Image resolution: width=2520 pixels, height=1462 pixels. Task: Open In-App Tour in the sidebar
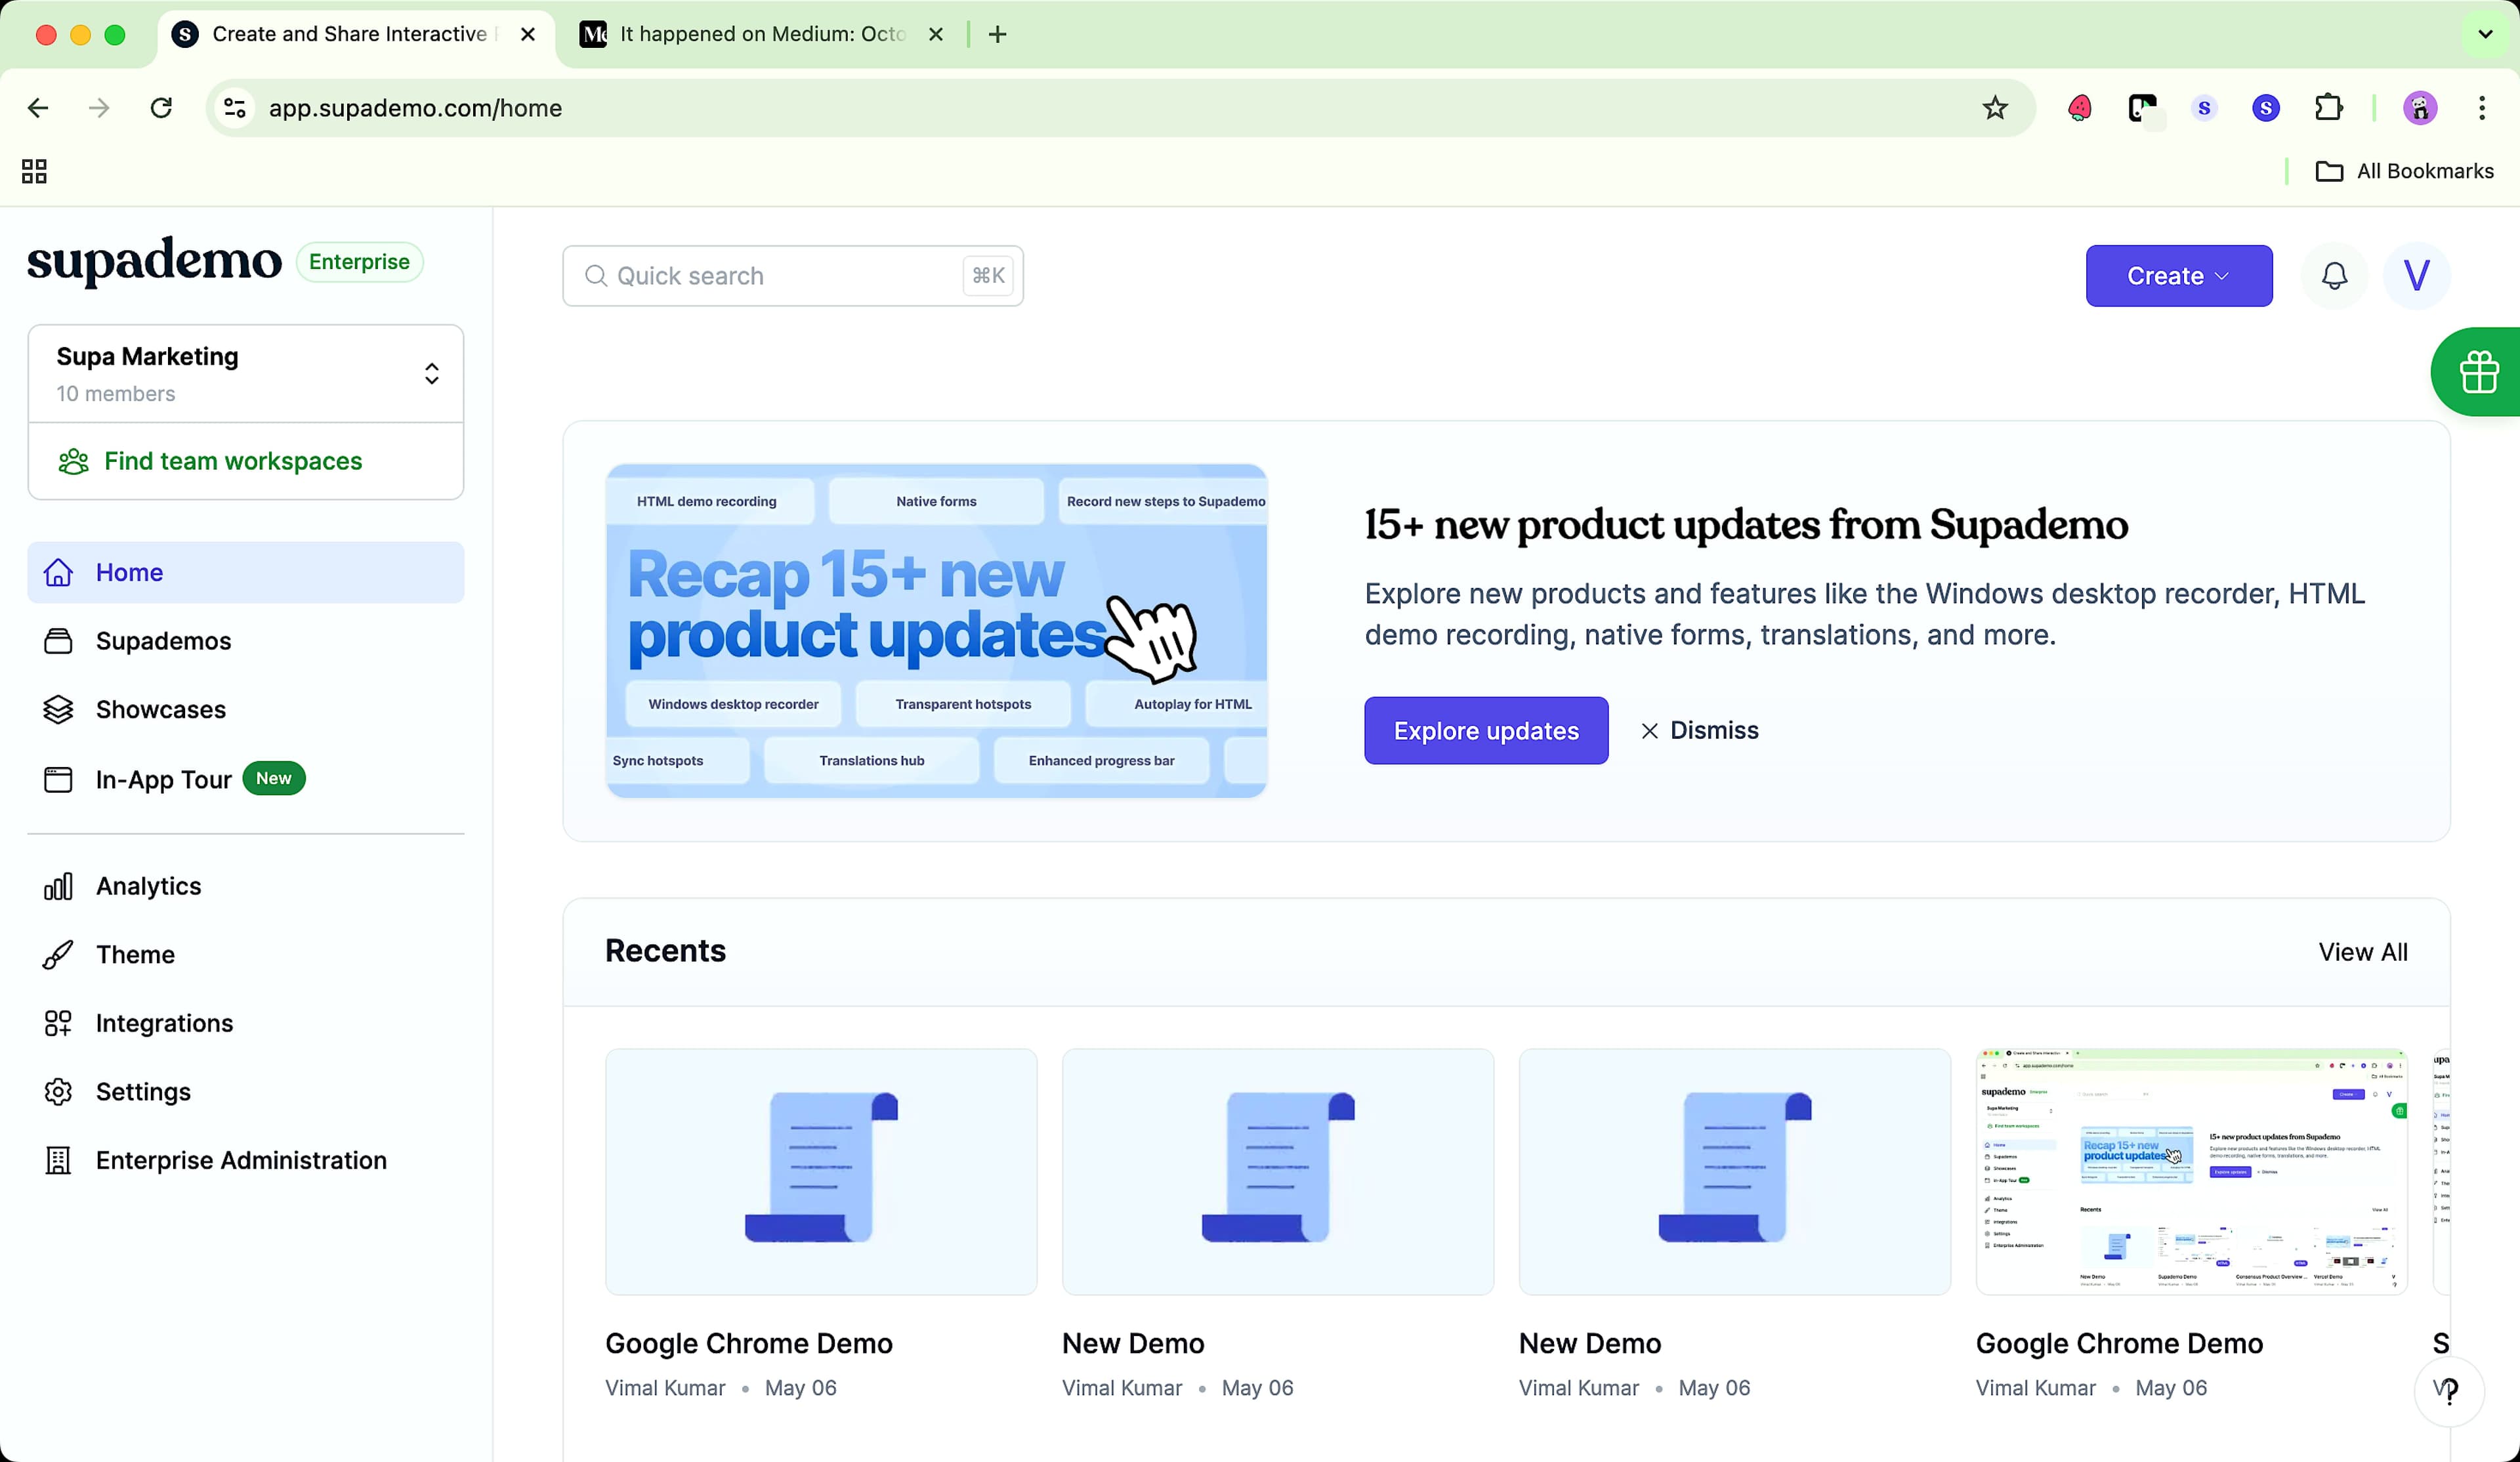(x=245, y=779)
